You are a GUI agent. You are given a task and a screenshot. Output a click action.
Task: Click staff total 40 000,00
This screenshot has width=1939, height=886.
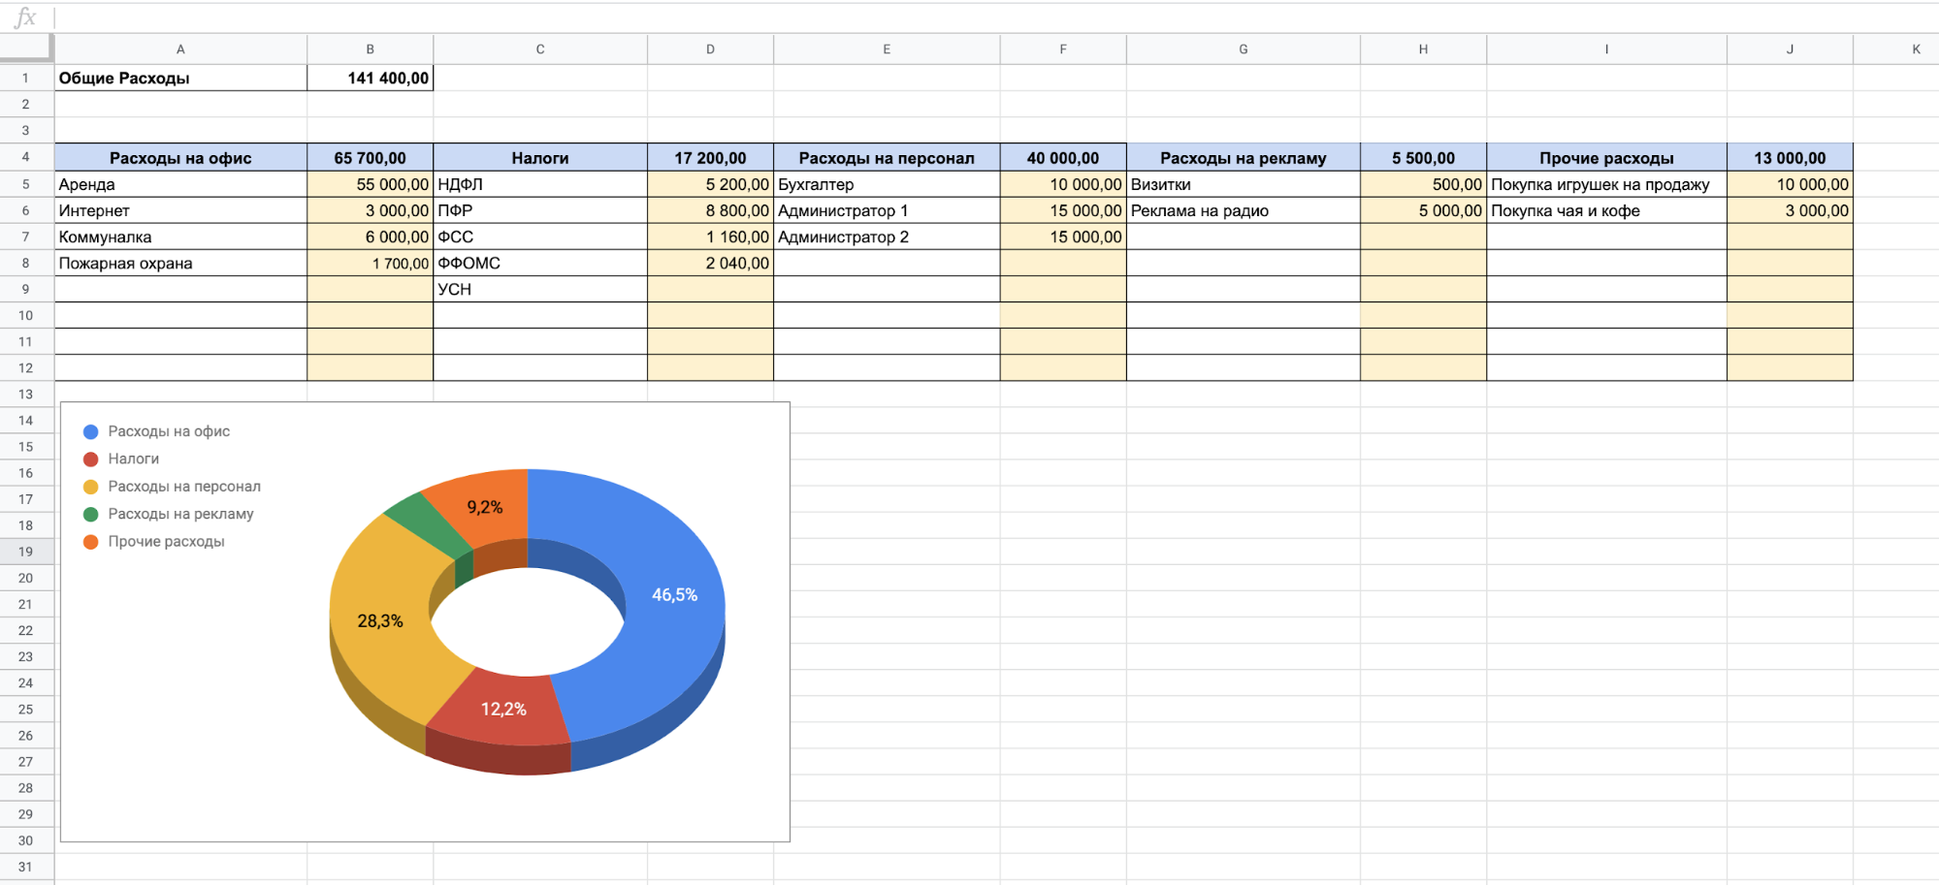1063,158
